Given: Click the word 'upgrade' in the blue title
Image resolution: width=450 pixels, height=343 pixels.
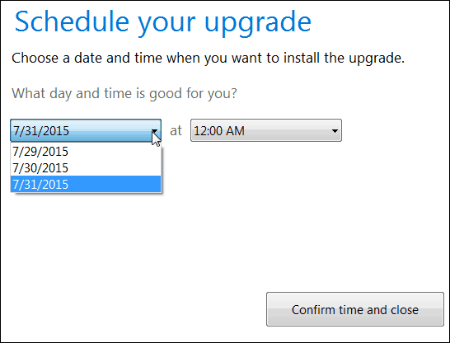Looking at the screenshot, I should point(258,24).
